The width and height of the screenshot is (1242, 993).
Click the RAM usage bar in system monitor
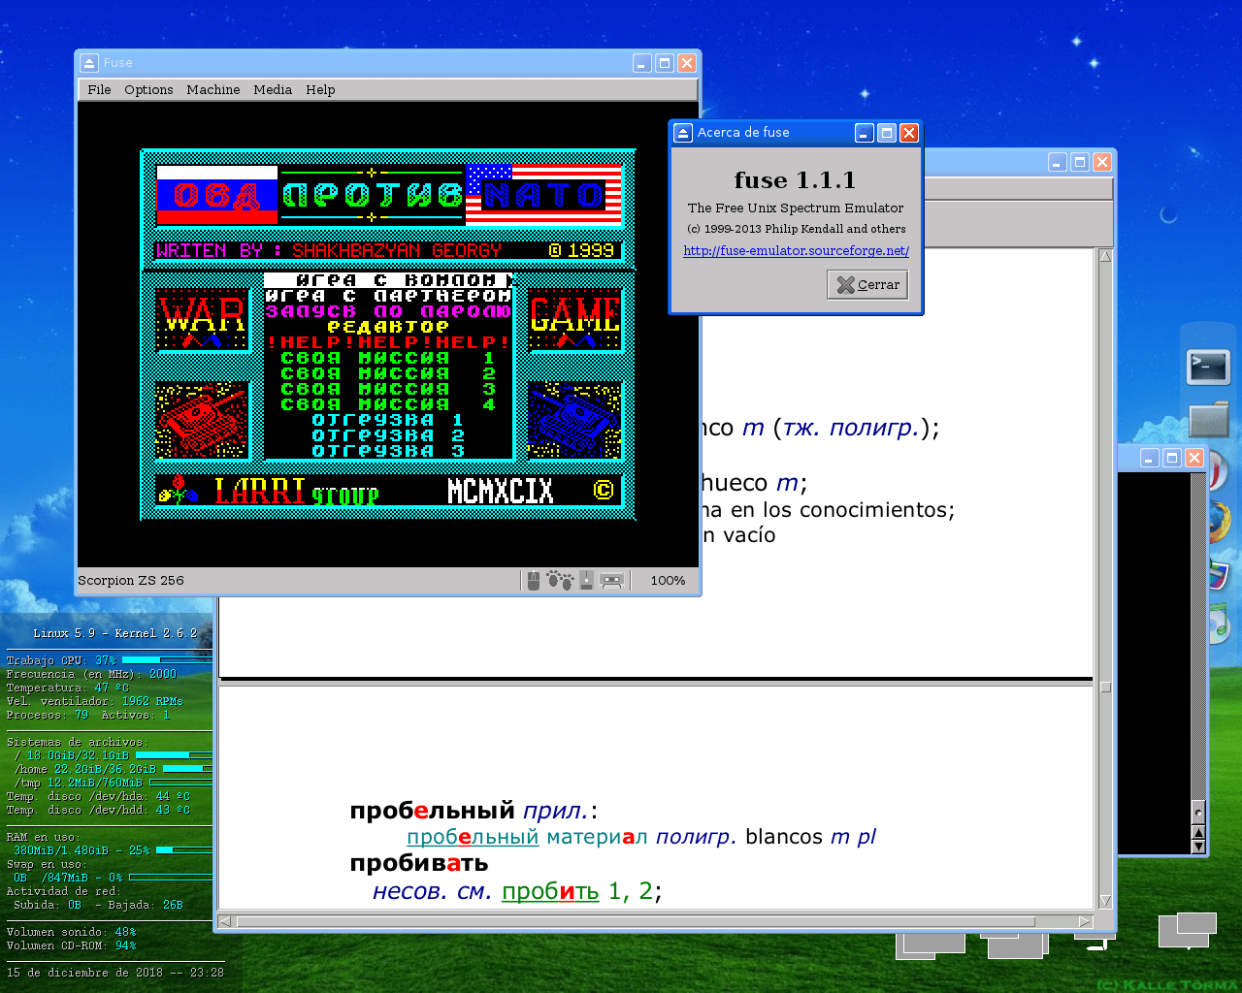pyautogui.click(x=184, y=849)
